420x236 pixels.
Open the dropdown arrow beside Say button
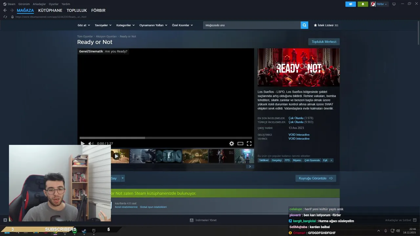[x=123, y=178]
